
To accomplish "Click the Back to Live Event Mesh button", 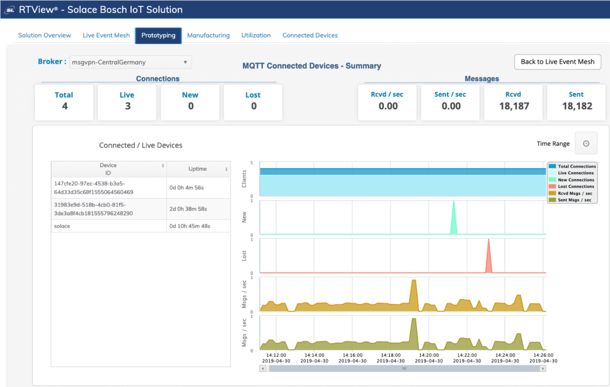I will click(x=558, y=62).
